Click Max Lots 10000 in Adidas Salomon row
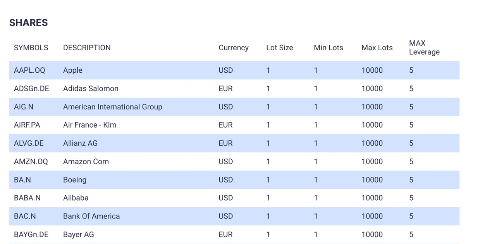The height and width of the screenshot is (244, 492). coord(372,89)
